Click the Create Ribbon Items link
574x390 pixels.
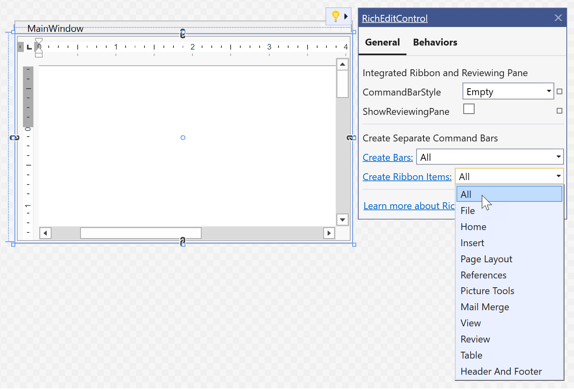tap(407, 177)
